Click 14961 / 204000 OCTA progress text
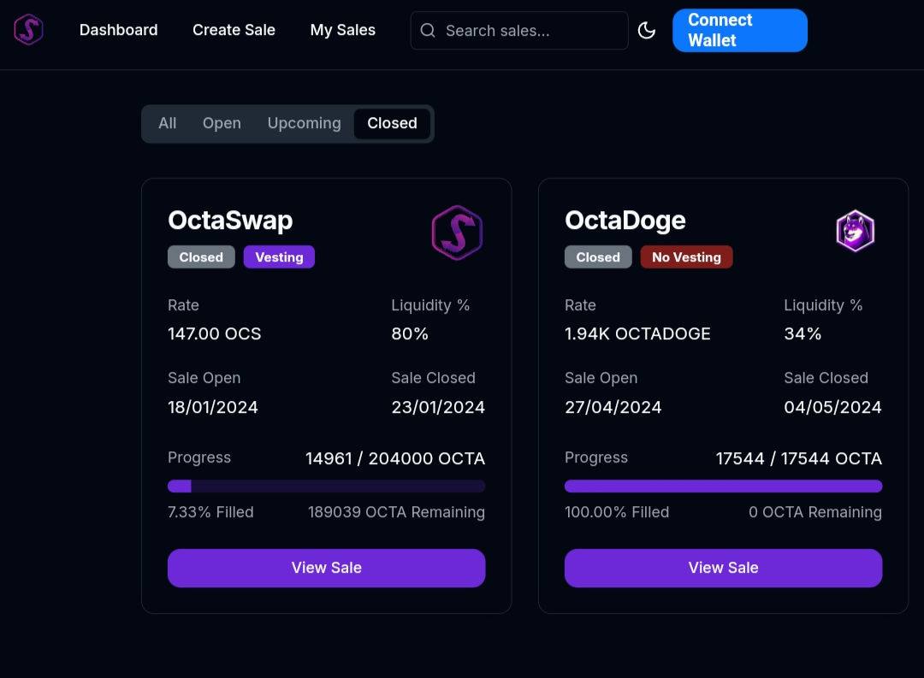The height and width of the screenshot is (678, 924). click(394, 458)
